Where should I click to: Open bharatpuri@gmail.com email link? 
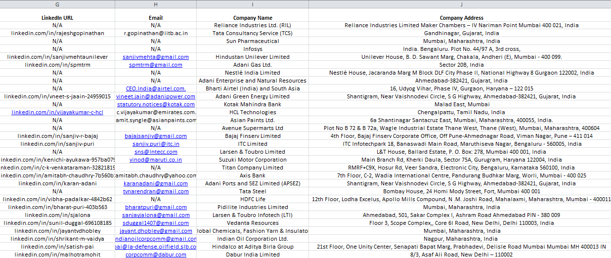(x=156, y=207)
